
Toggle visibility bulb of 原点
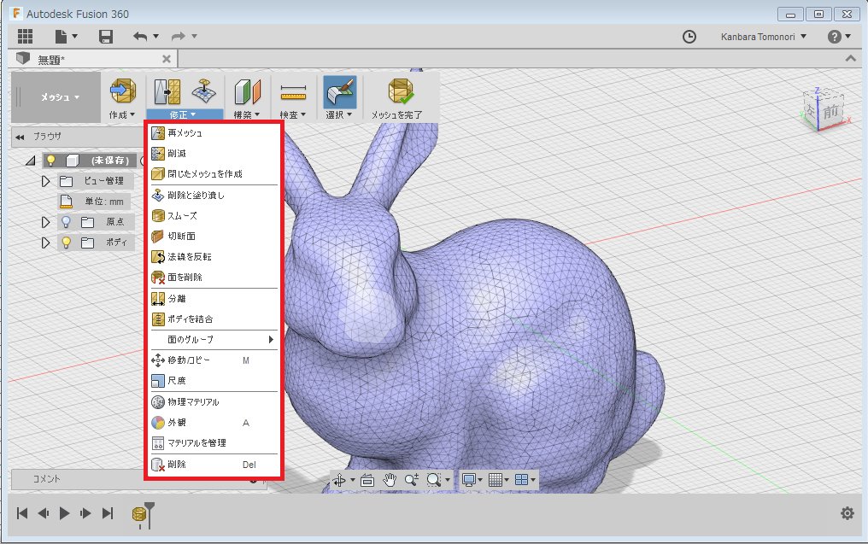click(x=66, y=222)
